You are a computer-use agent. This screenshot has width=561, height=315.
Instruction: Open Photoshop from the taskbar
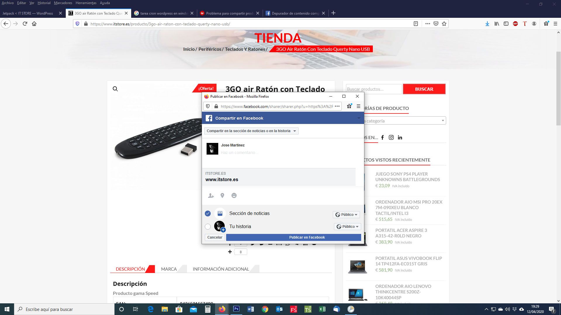point(236,309)
